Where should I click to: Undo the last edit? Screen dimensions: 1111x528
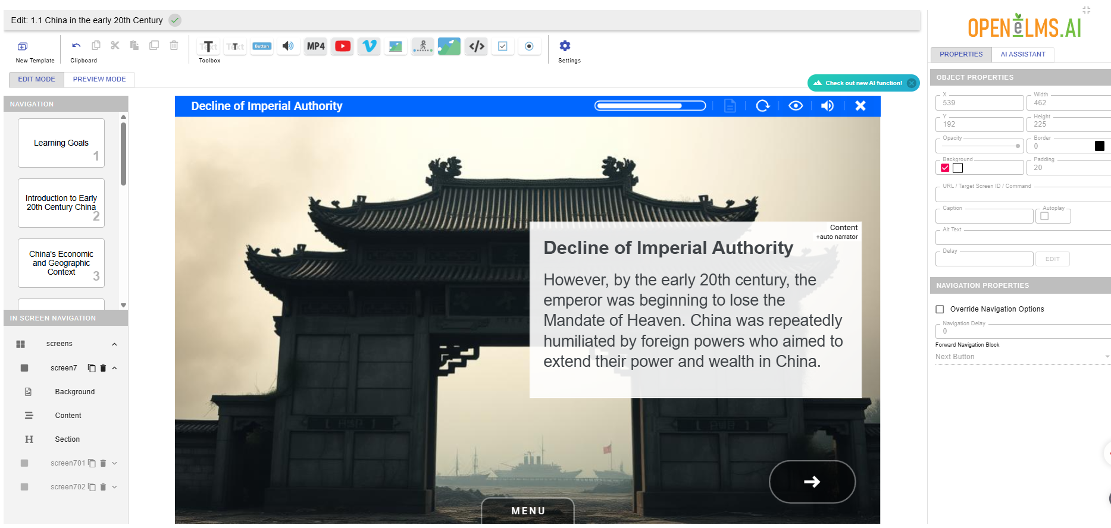coord(76,46)
